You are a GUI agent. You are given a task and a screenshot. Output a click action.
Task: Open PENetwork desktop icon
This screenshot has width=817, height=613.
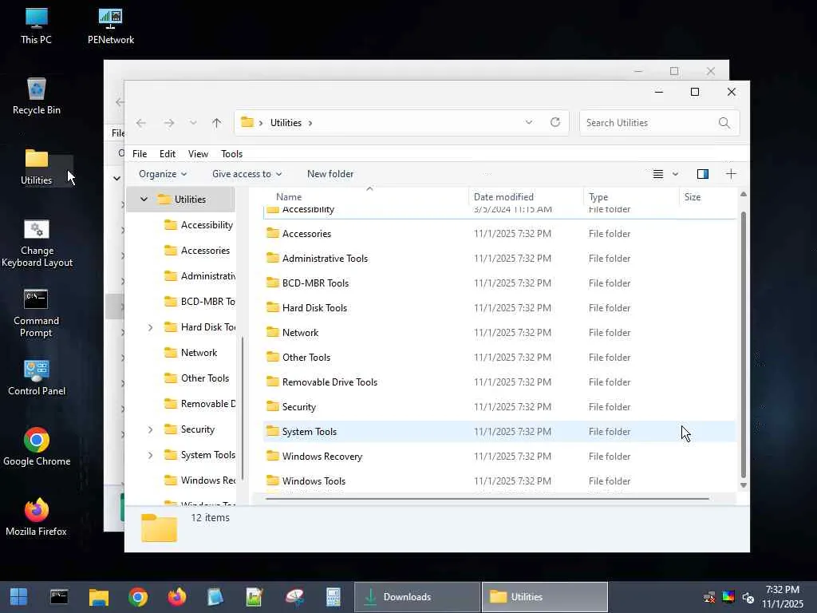pyautogui.click(x=110, y=26)
